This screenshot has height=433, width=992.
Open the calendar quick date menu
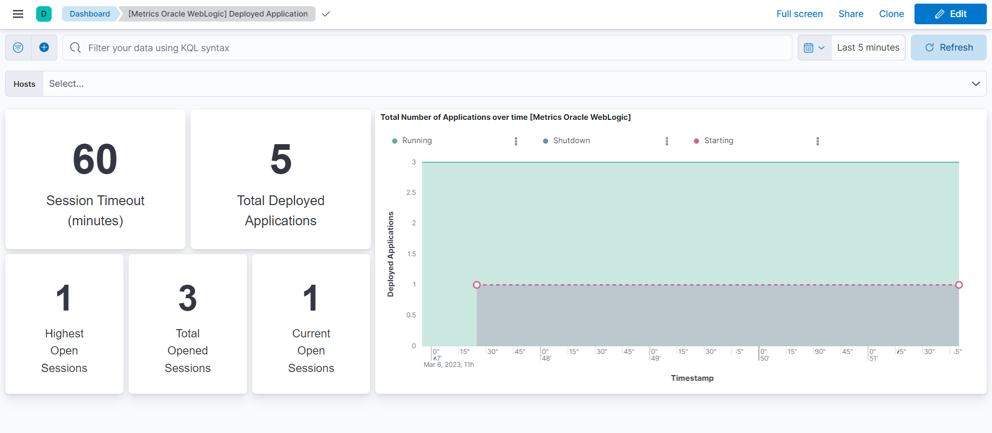[x=814, y=48]
